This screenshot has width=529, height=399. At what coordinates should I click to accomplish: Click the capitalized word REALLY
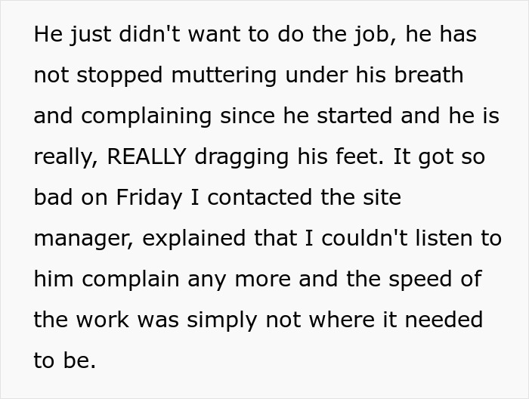pyautogui.click(x=147, y=157)
